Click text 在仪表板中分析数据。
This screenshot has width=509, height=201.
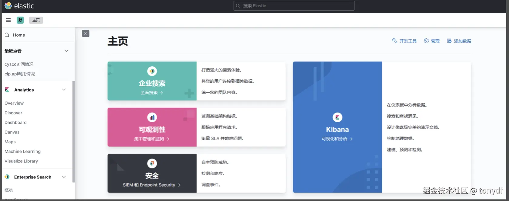pos(407,105)
